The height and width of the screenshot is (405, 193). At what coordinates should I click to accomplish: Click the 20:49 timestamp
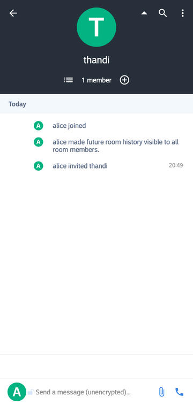click(176, 165)
